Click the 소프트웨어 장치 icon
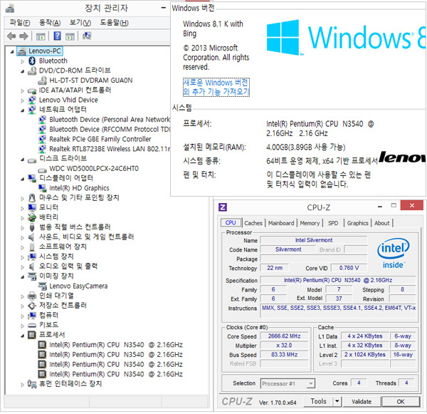The image size is (427, 414). coord(32,247)
